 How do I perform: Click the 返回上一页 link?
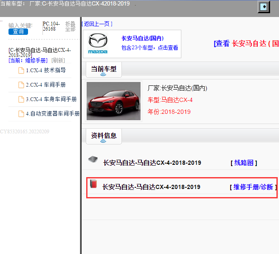click(x=97, y=24)
